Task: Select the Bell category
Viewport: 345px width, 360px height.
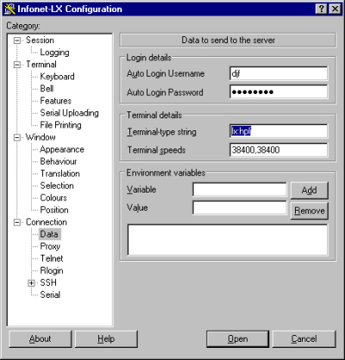Action: tap(47, 89)
